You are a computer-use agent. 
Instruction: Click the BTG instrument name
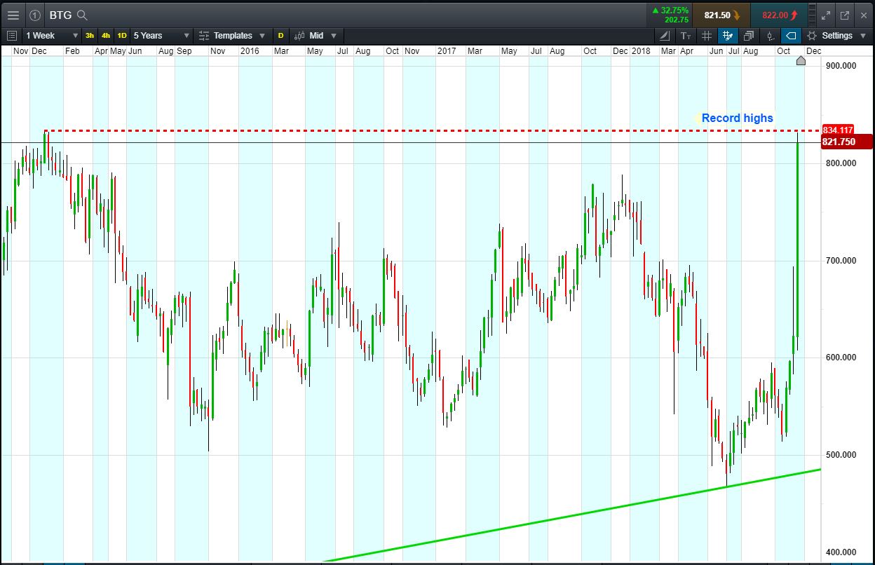pyautogui.click(x=60, y=15)
